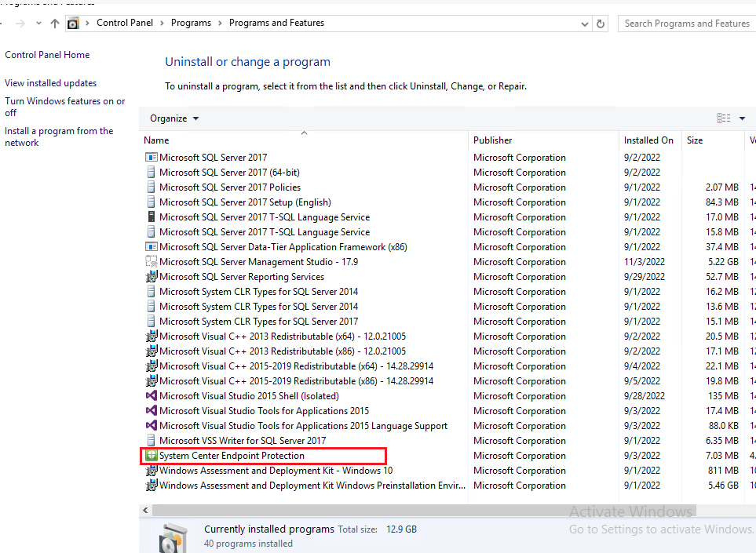
Task: Click the 9/28/2022 installed date cell
Action: tap(645, 395)
